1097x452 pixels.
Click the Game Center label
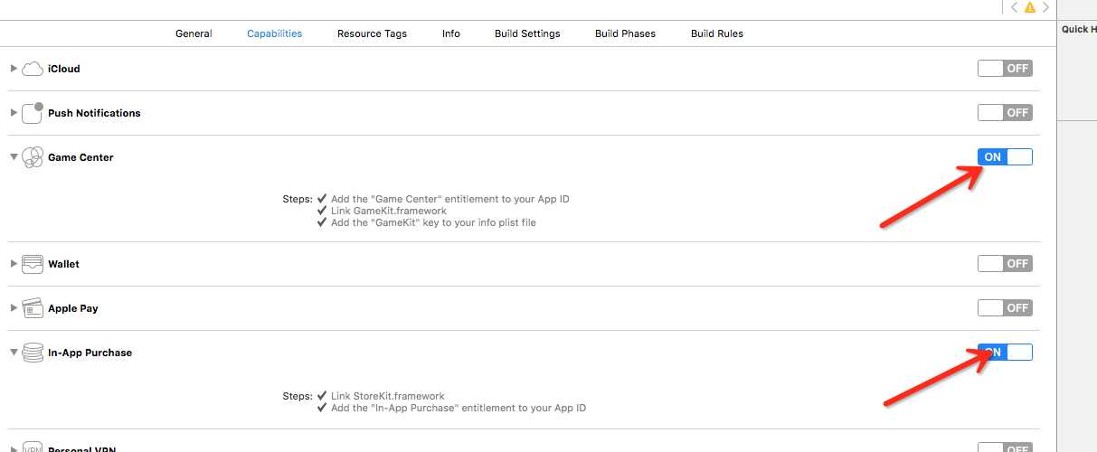[80, 157]
